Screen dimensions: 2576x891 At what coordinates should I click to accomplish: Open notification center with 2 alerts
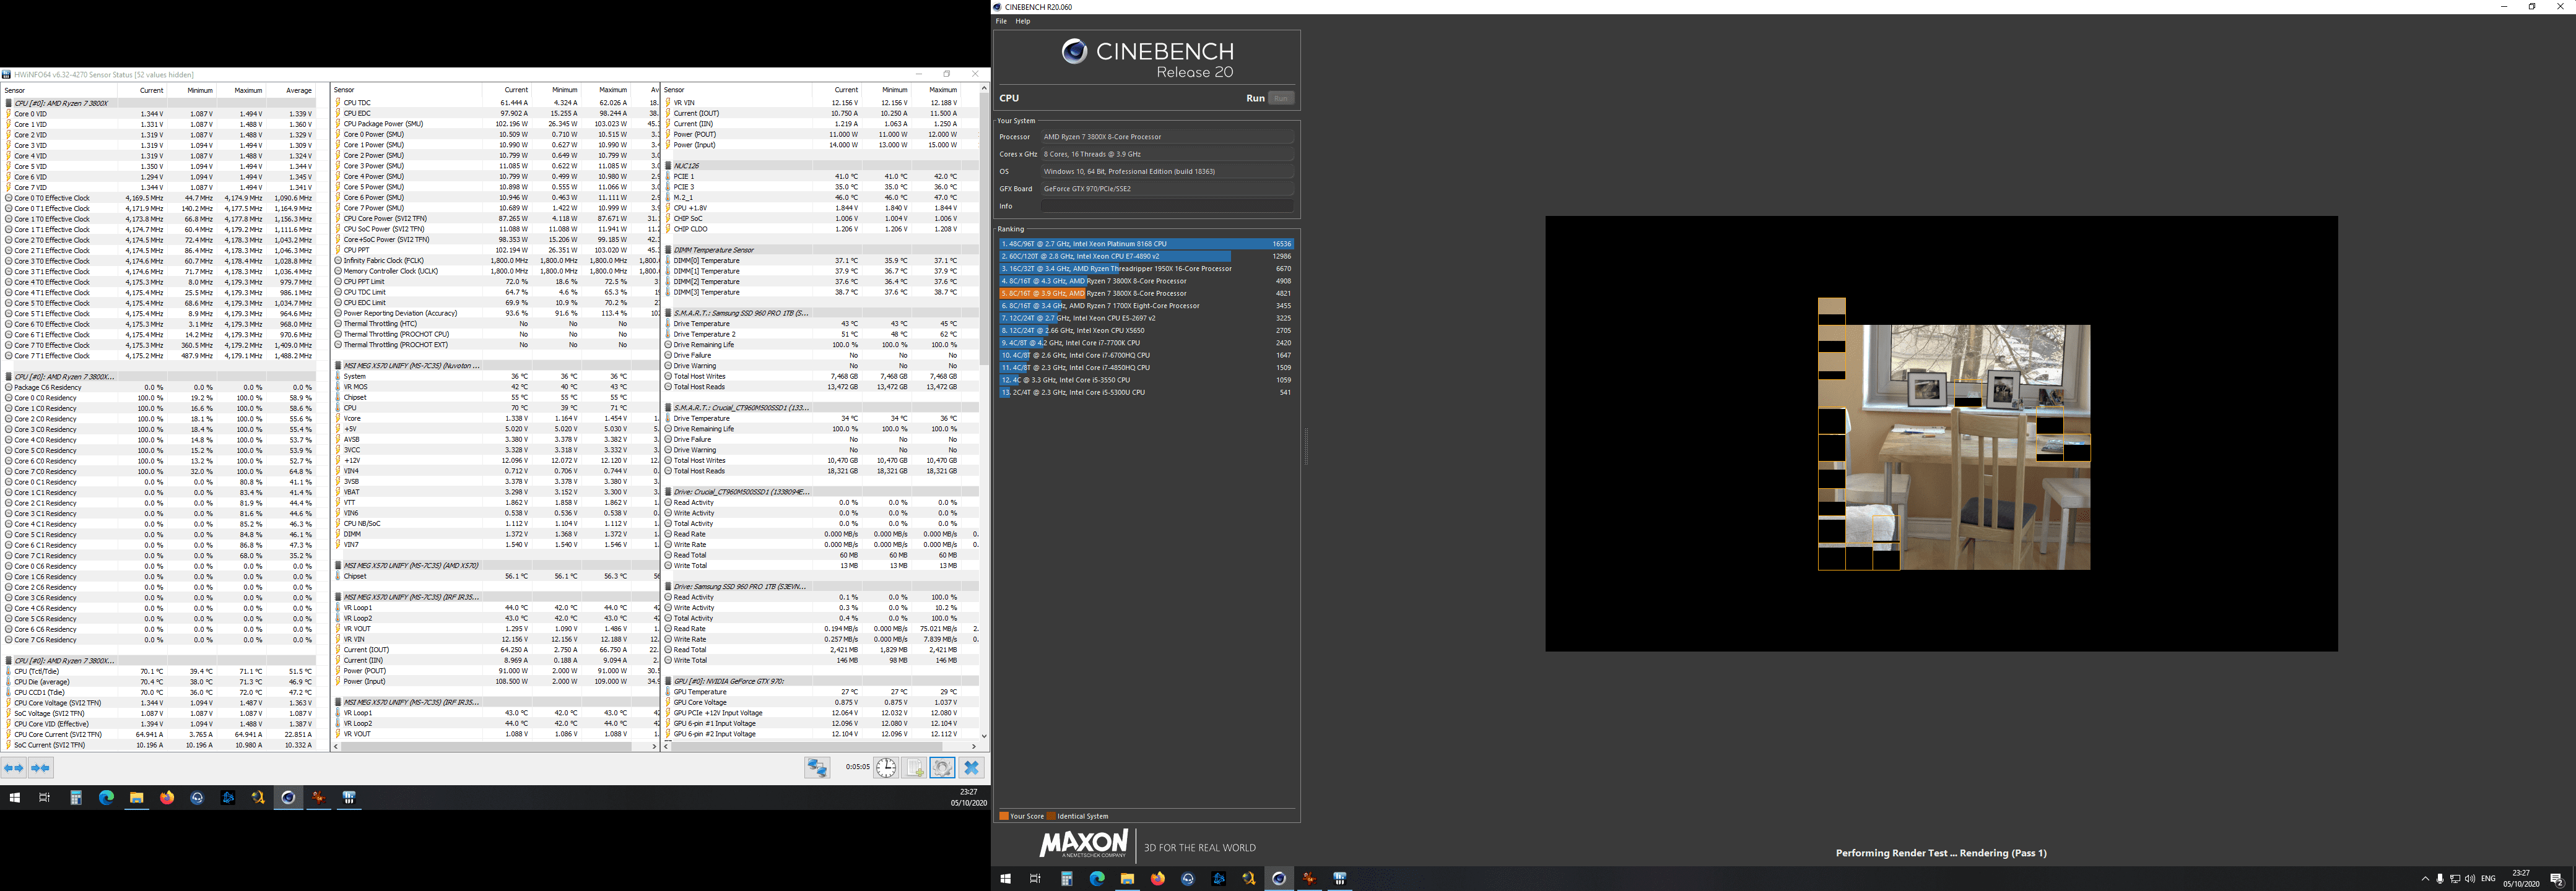[2557, 879]
